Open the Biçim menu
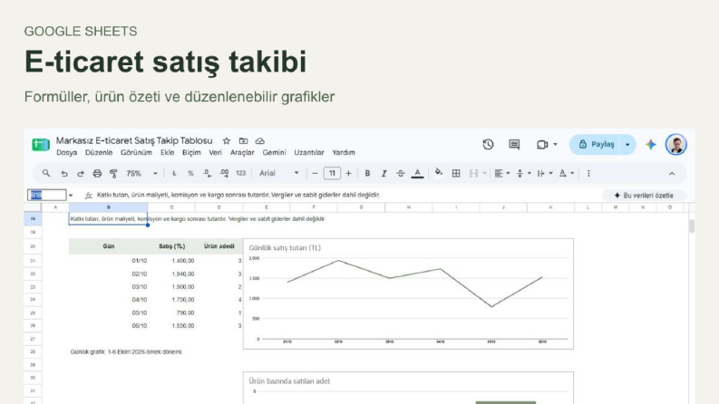719x404 pixels. coord(191,152)
